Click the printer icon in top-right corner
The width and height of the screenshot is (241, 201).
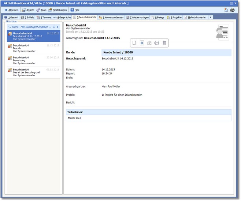[232, 10]
